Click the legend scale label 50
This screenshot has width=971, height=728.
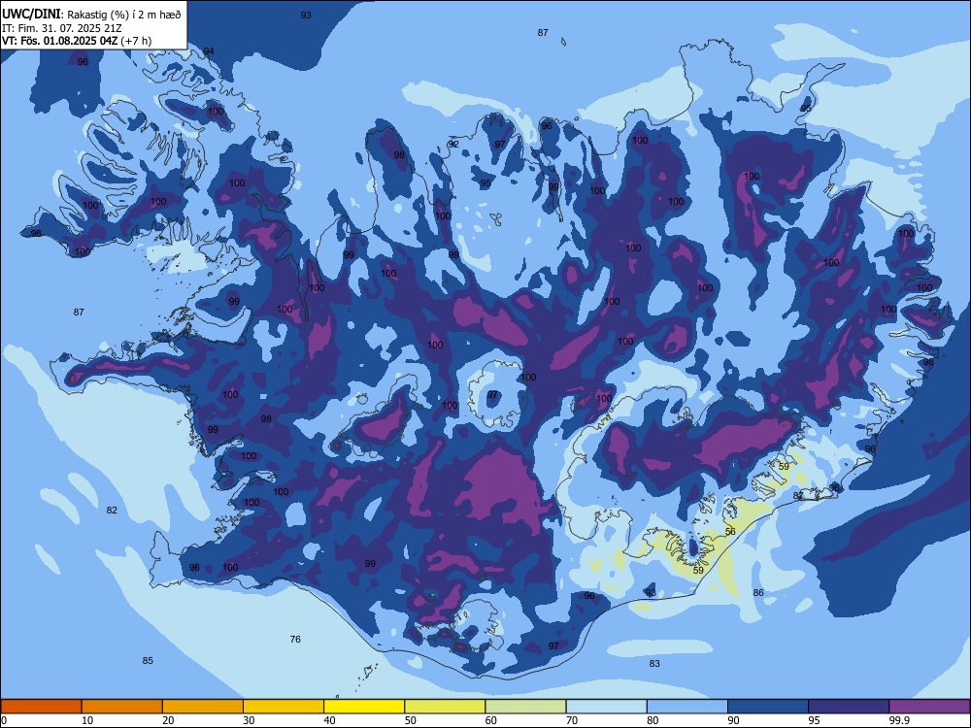(x=410, y=720)
